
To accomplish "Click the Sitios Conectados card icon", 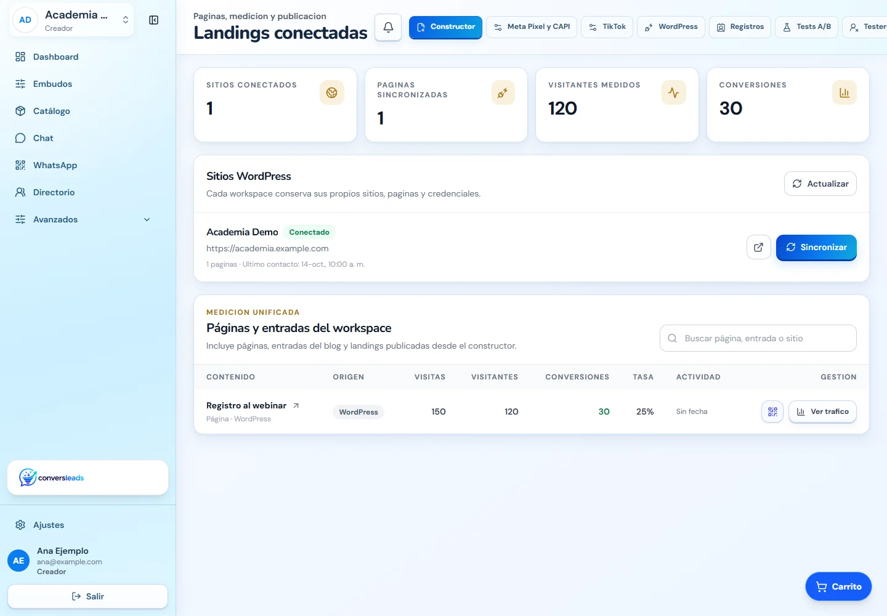I will click(332, 92).
